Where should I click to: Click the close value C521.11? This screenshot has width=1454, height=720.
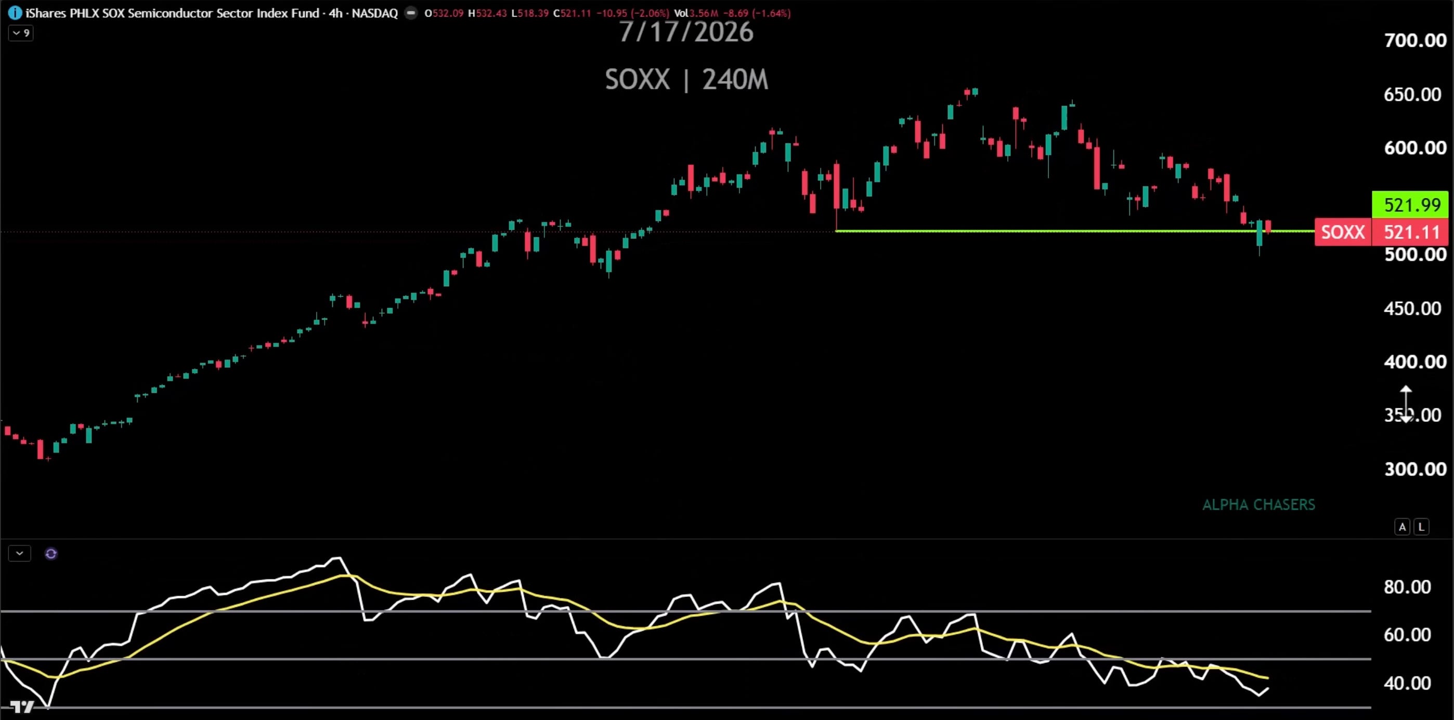point(572,13)
